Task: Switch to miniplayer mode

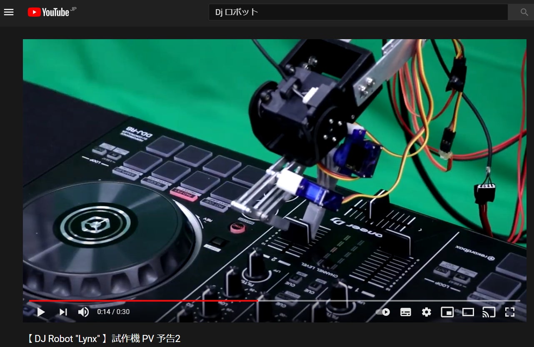Action: (447, 312)
